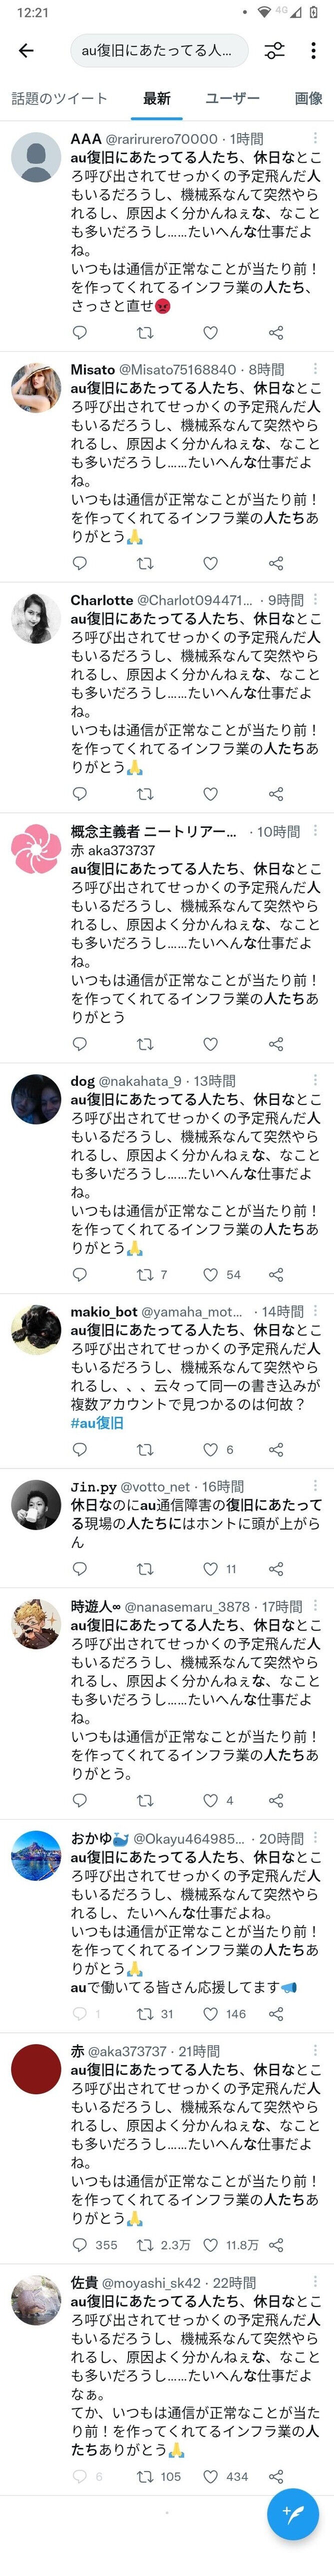Go back using the arrow icon
The image size is (334, 2576).
[27, 50]
